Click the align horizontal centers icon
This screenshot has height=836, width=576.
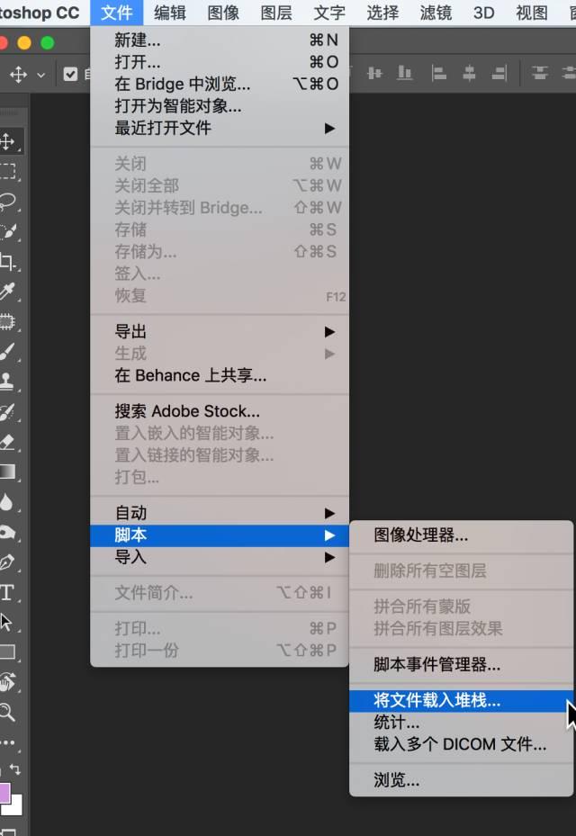click(469, 73)
